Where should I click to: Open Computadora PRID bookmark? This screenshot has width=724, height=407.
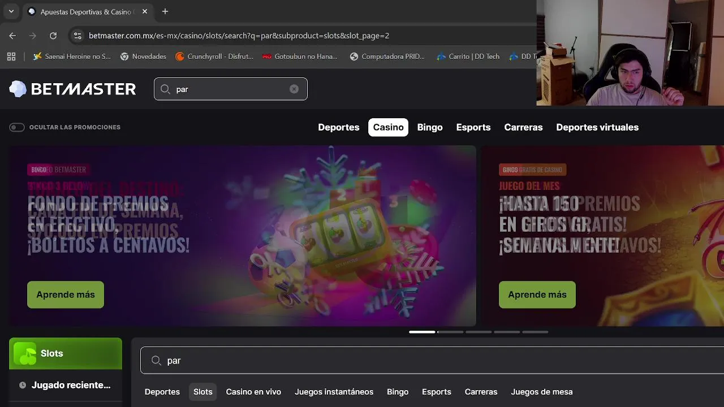387,57
